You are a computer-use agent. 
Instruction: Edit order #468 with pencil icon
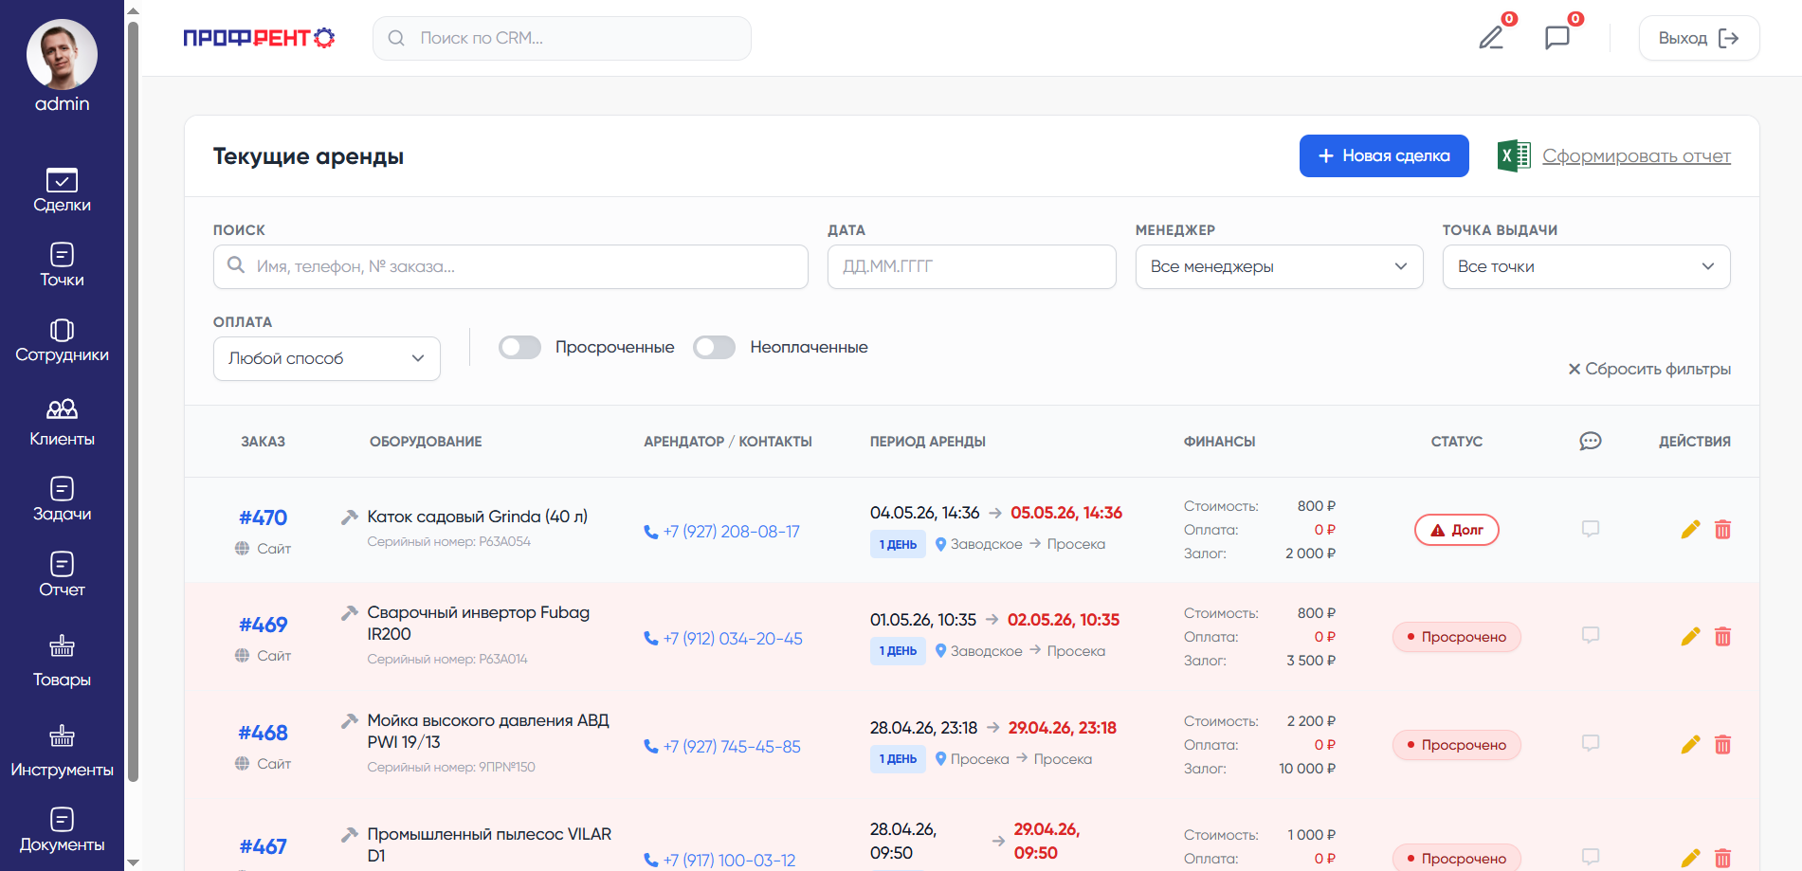tap(1690, 745)
